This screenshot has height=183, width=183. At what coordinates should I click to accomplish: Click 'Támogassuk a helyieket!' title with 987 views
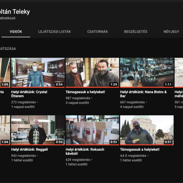coord(85,92)
